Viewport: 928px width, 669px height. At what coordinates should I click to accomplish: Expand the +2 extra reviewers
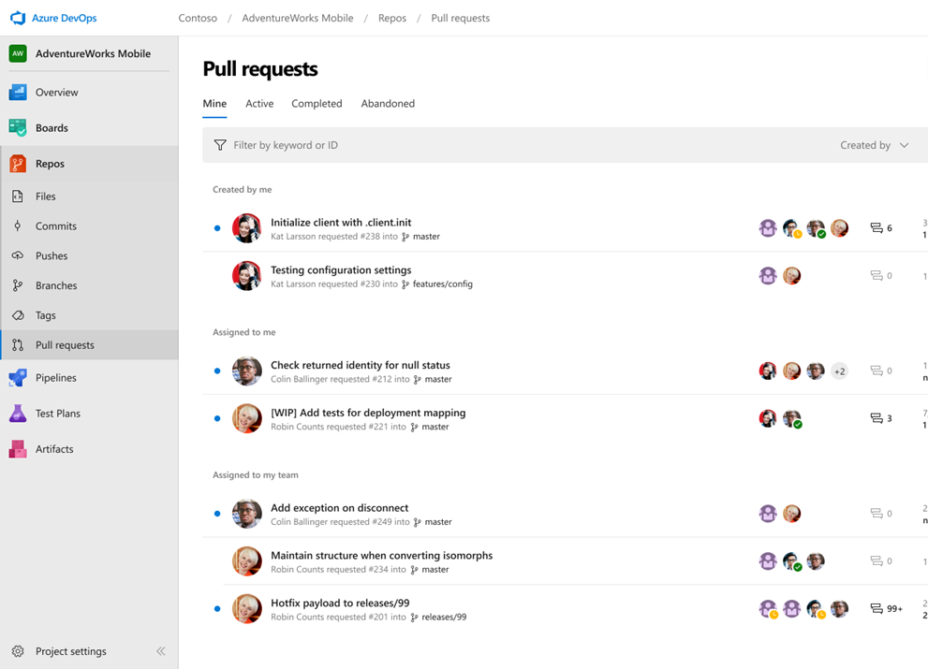click(839, 371)
